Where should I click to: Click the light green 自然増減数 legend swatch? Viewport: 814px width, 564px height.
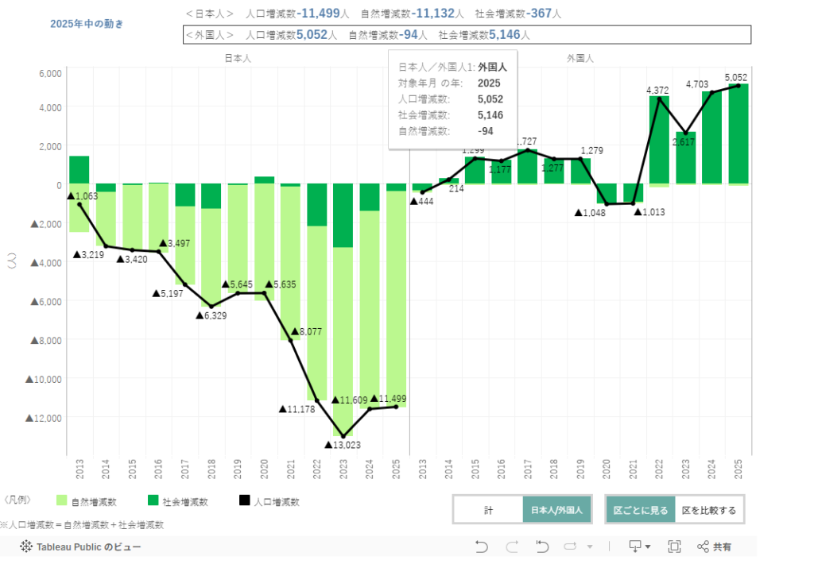tap(61, 501)
